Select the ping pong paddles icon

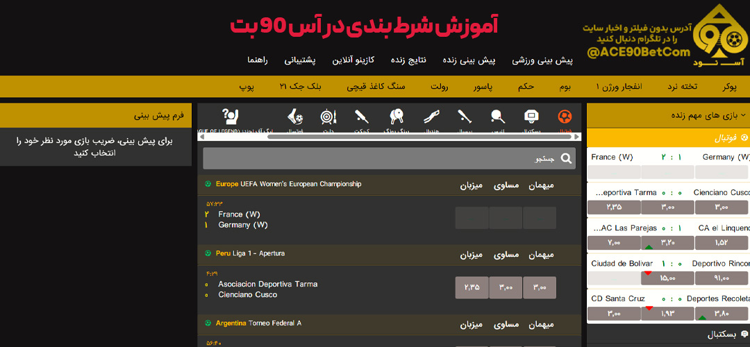[x=397, y=119]
